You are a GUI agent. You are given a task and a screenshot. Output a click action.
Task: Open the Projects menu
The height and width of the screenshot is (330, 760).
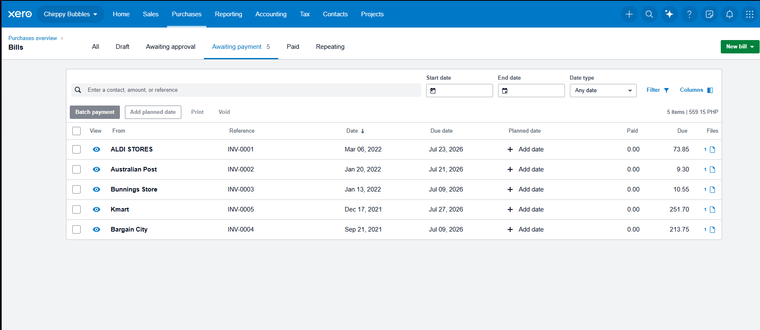click(372, 14)
